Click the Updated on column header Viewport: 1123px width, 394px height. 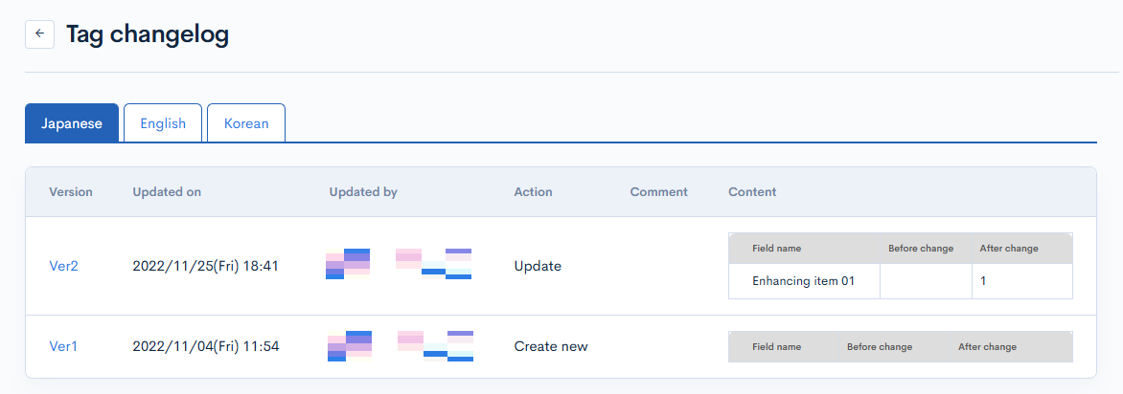[x=167, y=191]
